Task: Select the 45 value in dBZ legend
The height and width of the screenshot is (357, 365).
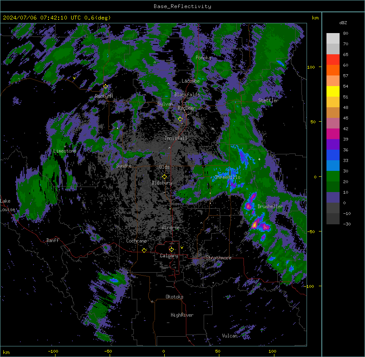Action: pos(346,118)
